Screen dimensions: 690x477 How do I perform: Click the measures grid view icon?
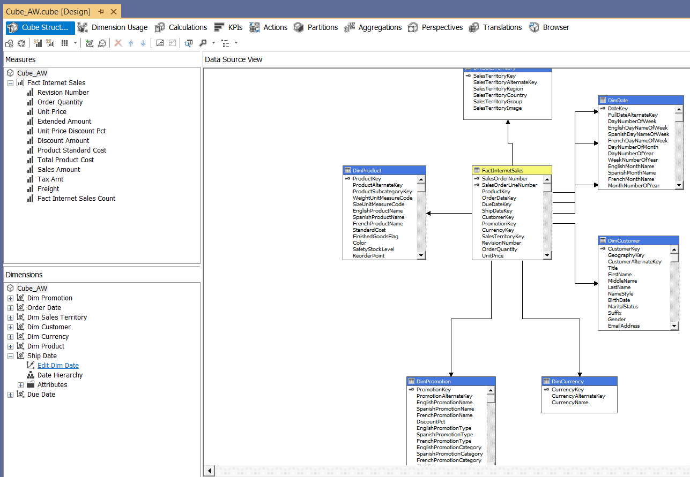[x=63, y=43]
